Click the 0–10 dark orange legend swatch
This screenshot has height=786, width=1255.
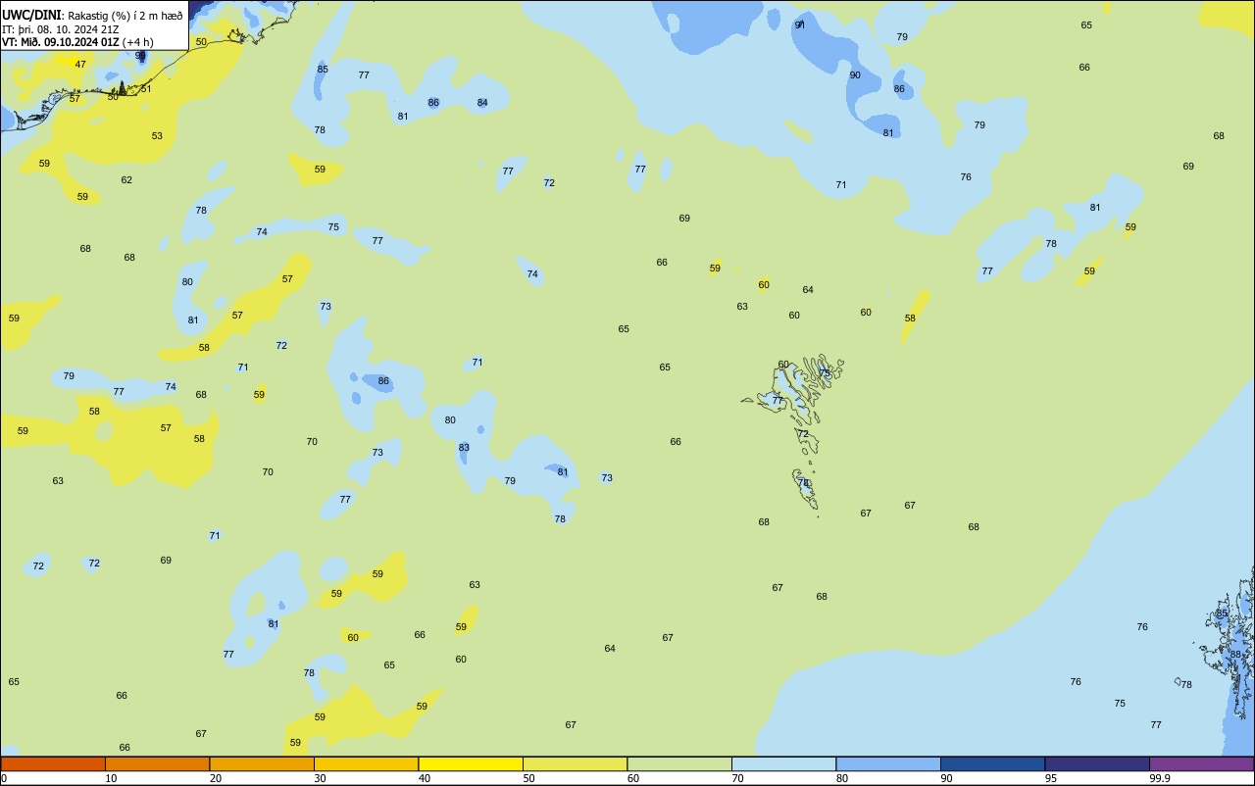pyautogui.click(x=53, y=763)
